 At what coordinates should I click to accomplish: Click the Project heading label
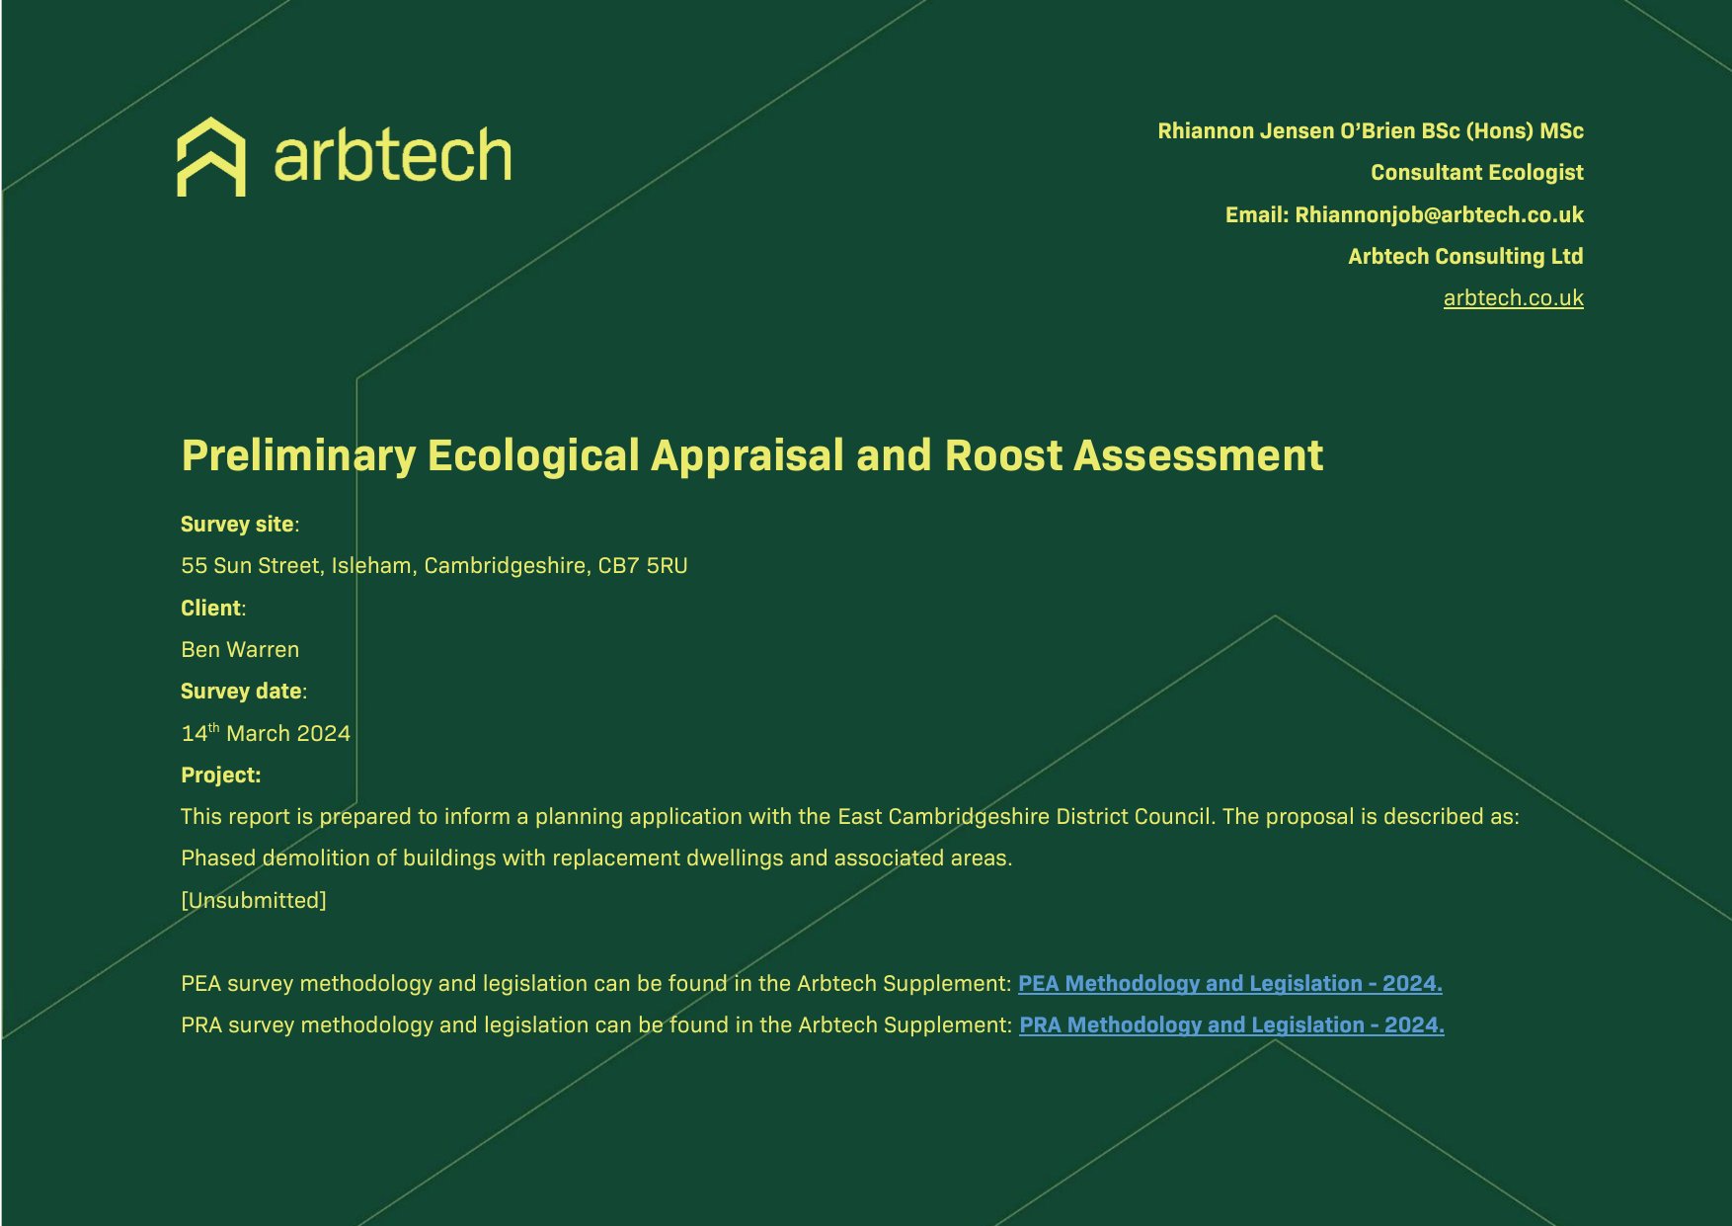coord(220,776)
